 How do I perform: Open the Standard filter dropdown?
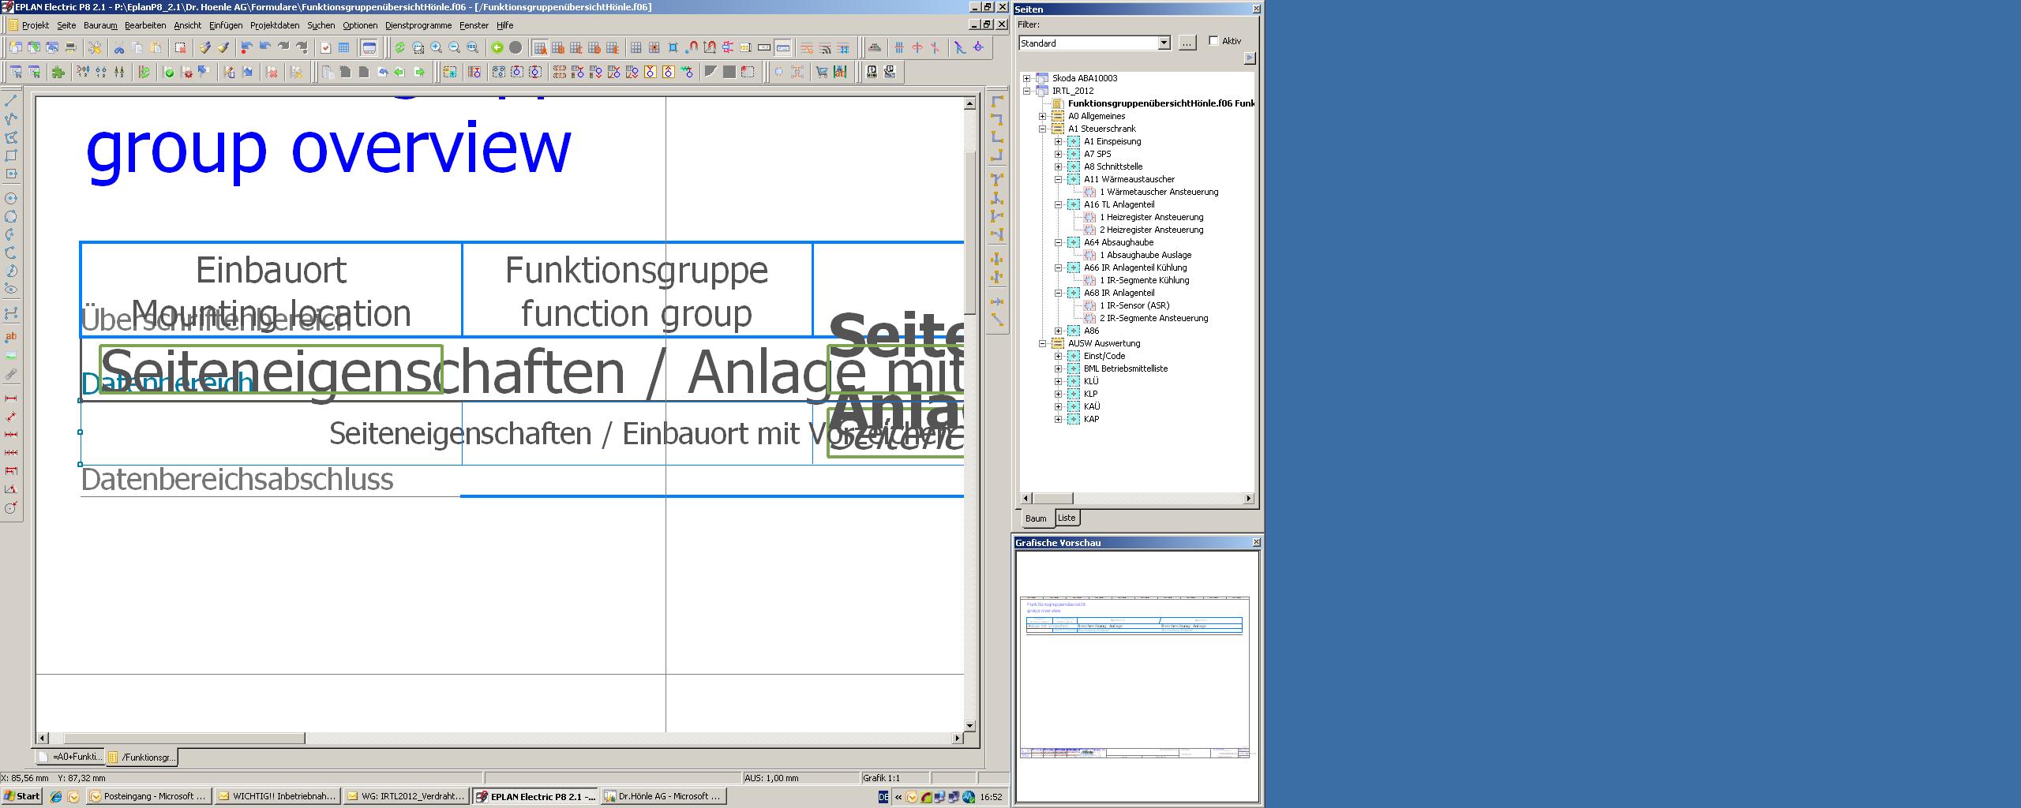[x=1164, y=43]
